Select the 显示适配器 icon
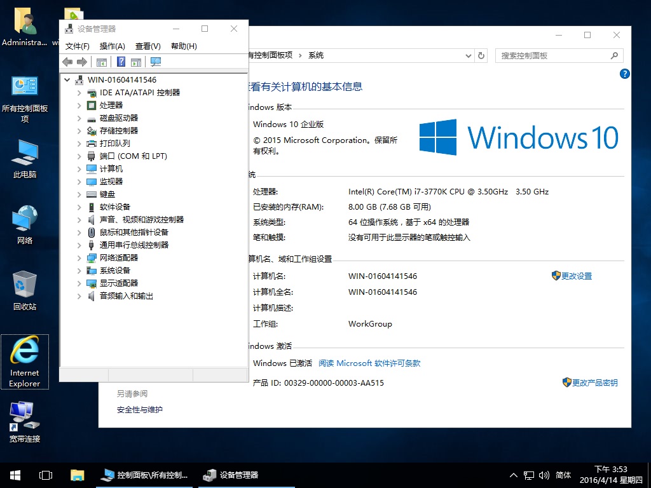Screen dimensions: 651x488 92,283
